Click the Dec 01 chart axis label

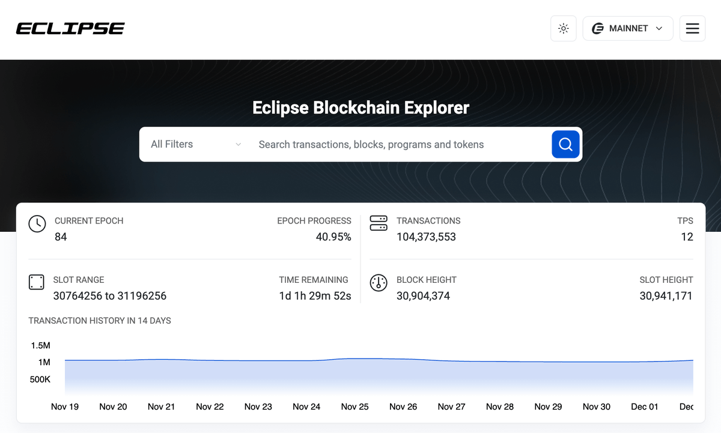pyautogui.click(x=645, y=407)
